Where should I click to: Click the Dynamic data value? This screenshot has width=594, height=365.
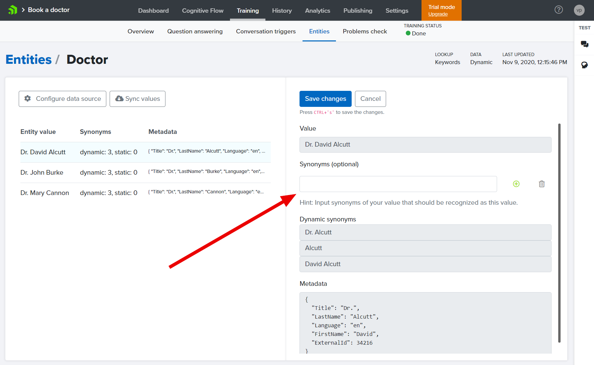pos(481,62)
